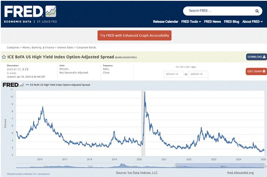
Task: Expand the About FRED dropdown
Action: pyautogui.click(x=252, y=22)
